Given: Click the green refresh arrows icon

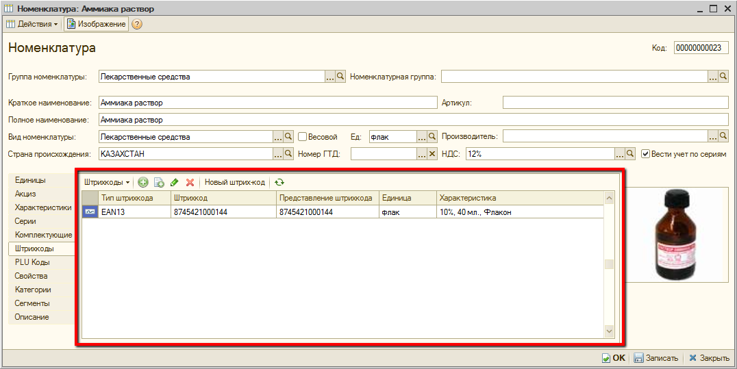Looking at the screenshot, I should 279,183.
